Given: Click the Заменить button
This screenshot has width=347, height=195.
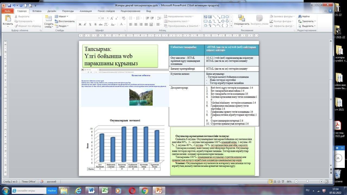Looking at the screenshot, I should pyautogui.click(x=307, y=21).
